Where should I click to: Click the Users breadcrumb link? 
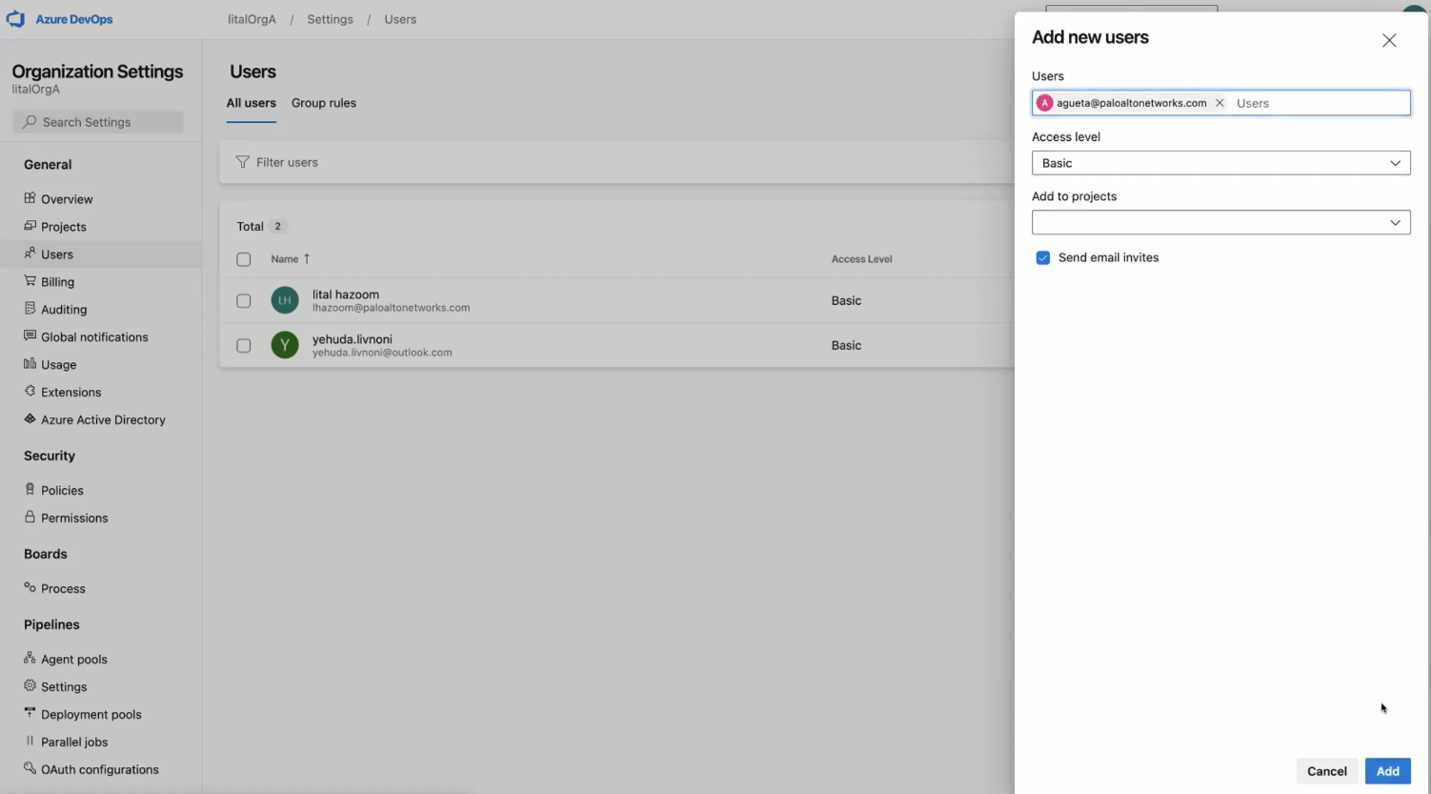(x=400, y=19)
